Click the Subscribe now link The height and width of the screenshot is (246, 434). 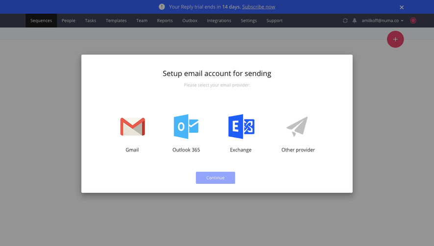click(258, 7)
